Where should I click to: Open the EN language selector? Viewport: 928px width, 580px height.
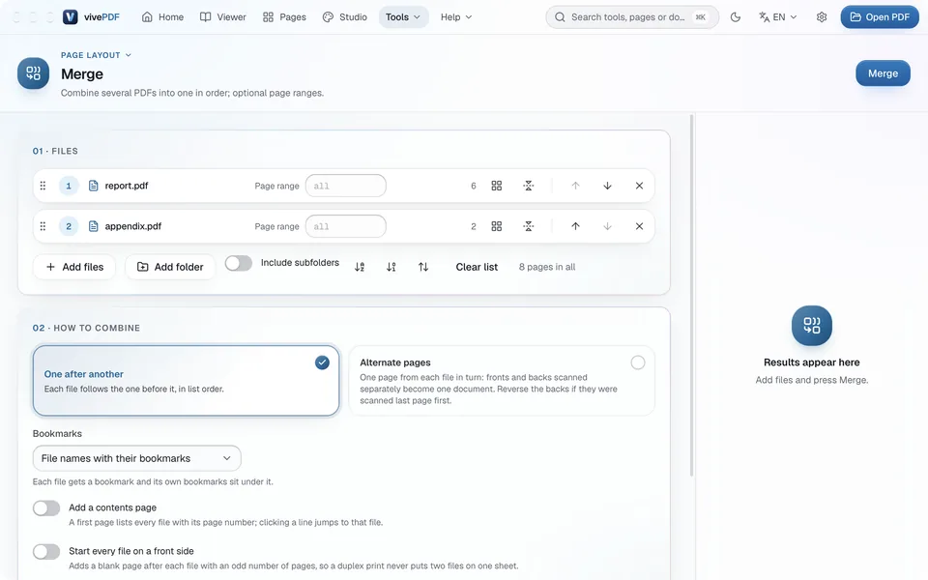pyautogui.click(x=777, y=17)
